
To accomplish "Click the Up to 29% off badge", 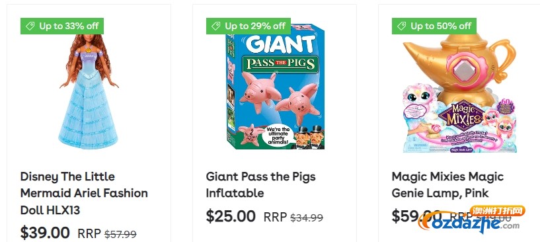I will [x=249, y=26].
